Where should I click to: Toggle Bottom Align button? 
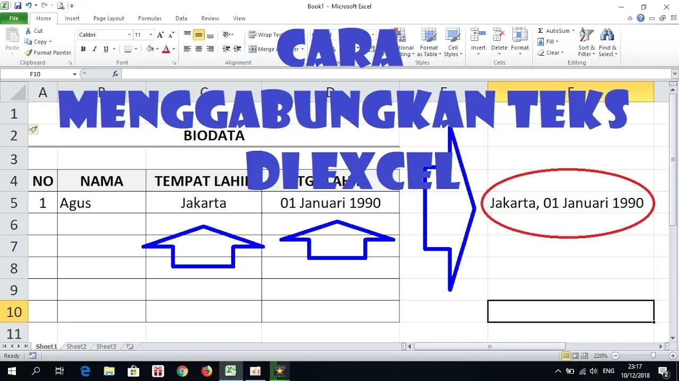point(210,35)
